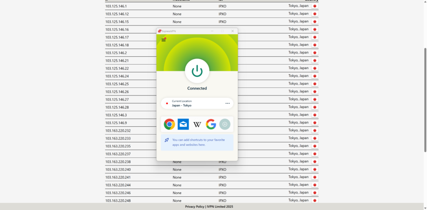Image resolution: width=427 pixels, height=210 pixels.
Task: Click hostname None in the 103.163.220.246 row
Action: [177, 193]
